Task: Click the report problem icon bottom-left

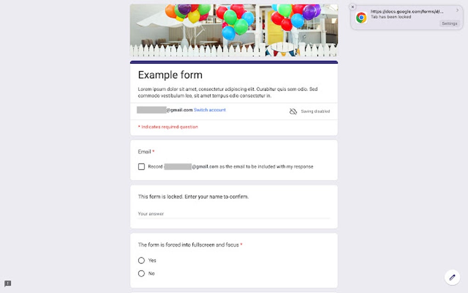Action: pos(7,283)
